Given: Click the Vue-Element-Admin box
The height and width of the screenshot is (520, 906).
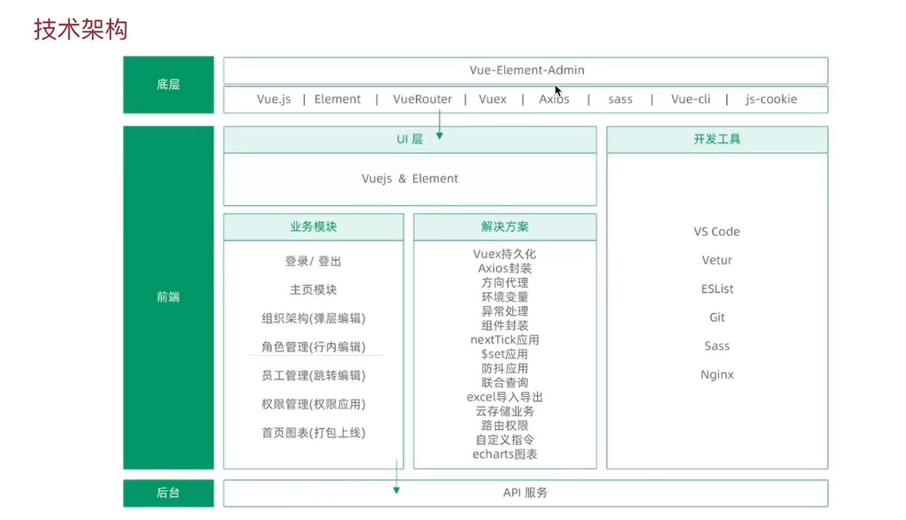Looking at the screenshot, I should click(x=526, y=70).
